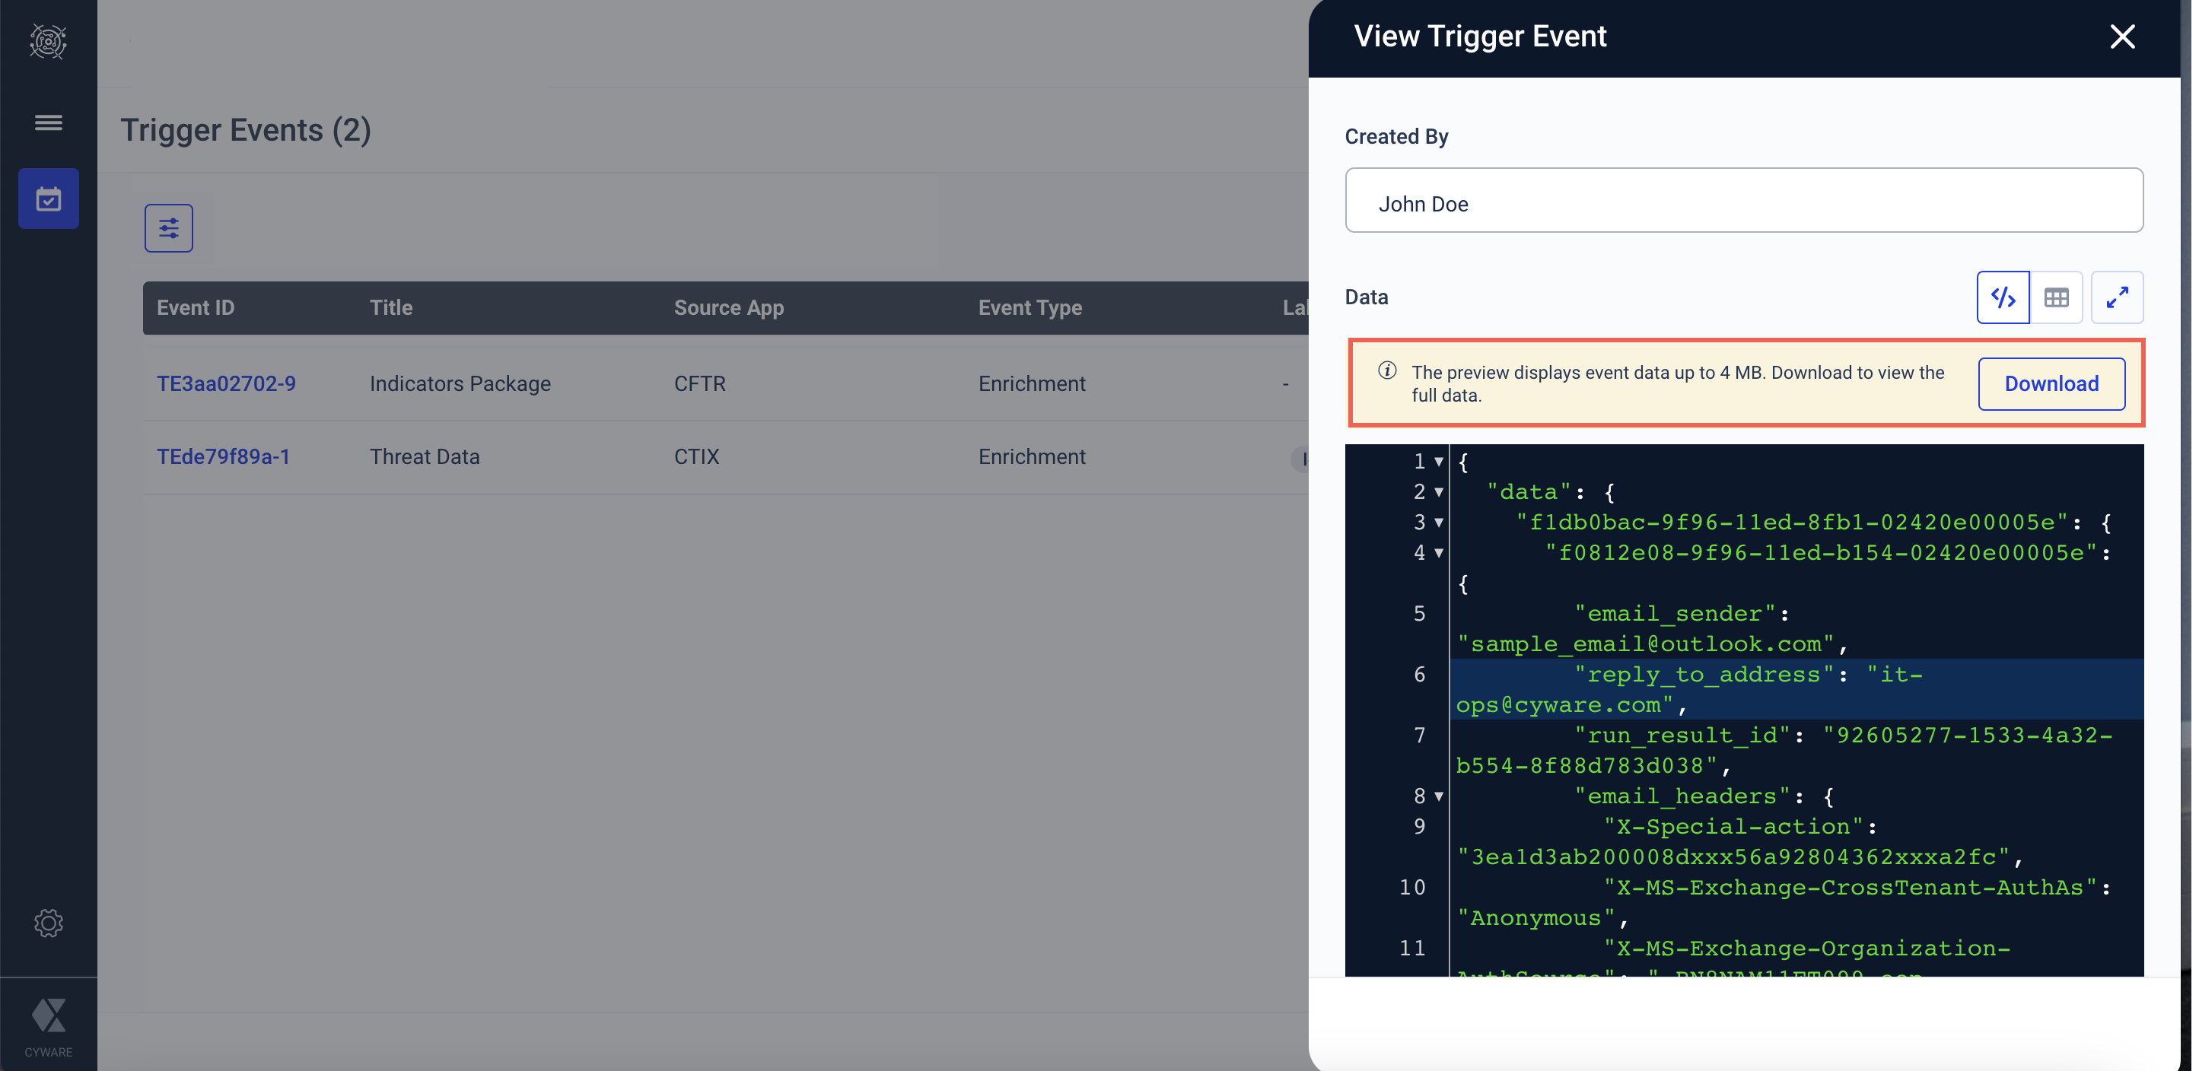Collapse the email_headers node at line 8

click(x=1438, y=796)
